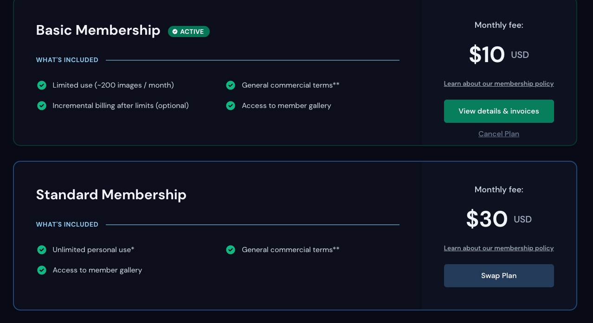The width and height of the screenshot is (593, 323).
Task: Click checkmark beside Standard Access to member gallery
Action: pyautogui.click(x=42, y=270)
